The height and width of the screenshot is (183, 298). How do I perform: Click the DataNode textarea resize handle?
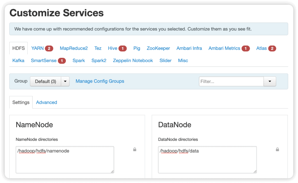pyautogui.click(x=255, y=172)
